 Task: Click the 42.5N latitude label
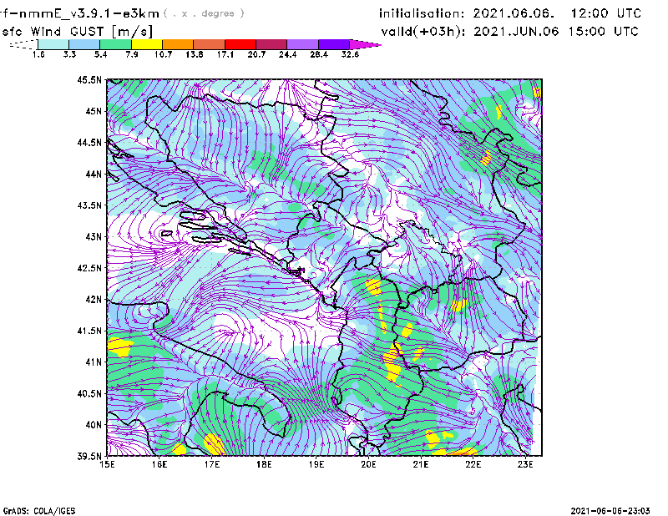[x=89, y=268]
